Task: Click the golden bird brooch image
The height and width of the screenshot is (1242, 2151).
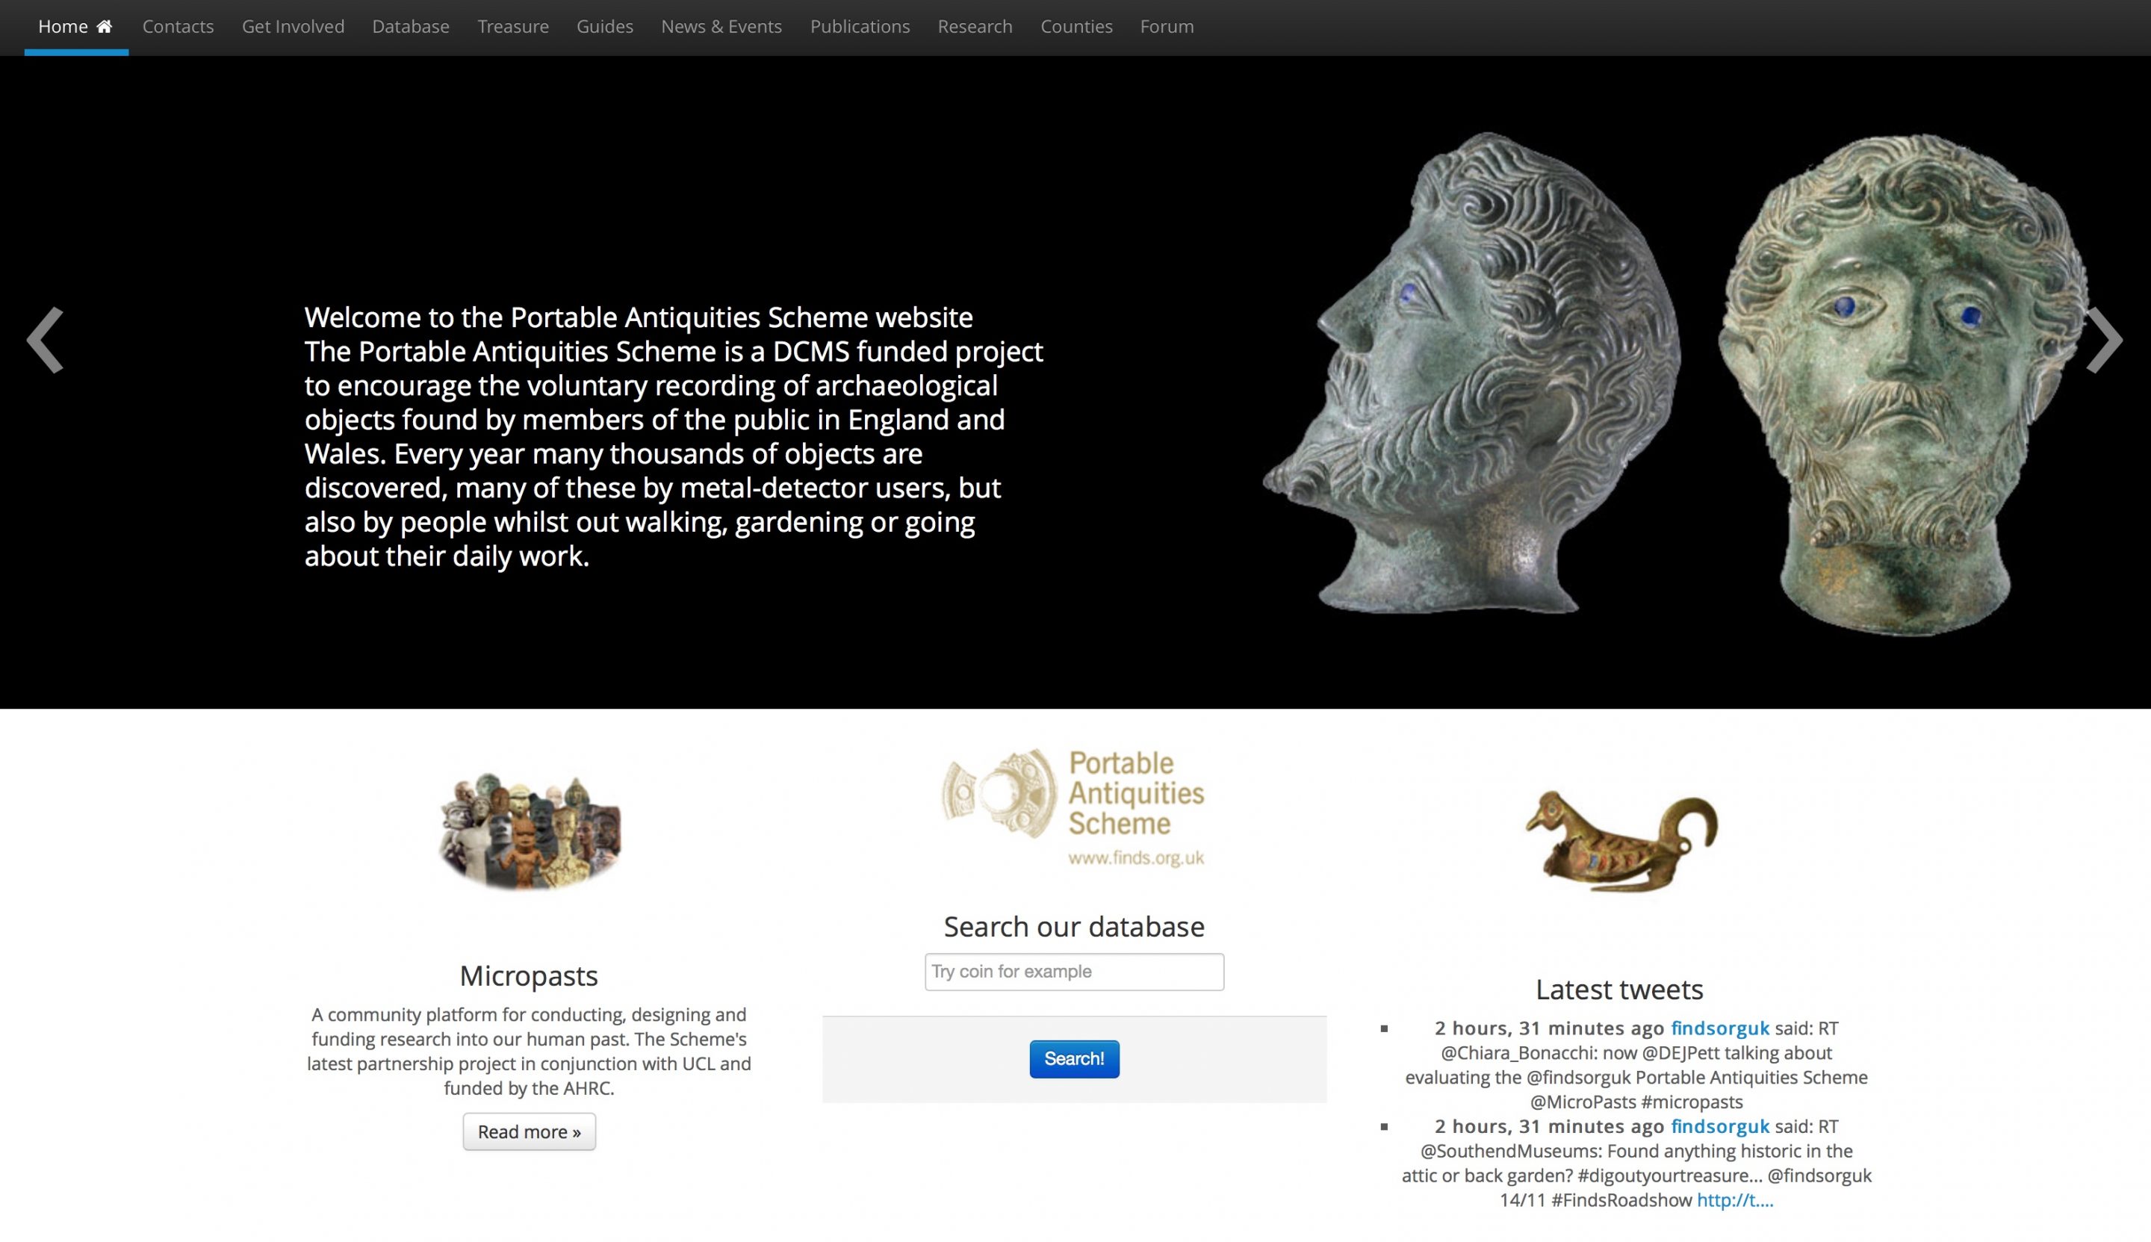Action: pos(1621,841)
